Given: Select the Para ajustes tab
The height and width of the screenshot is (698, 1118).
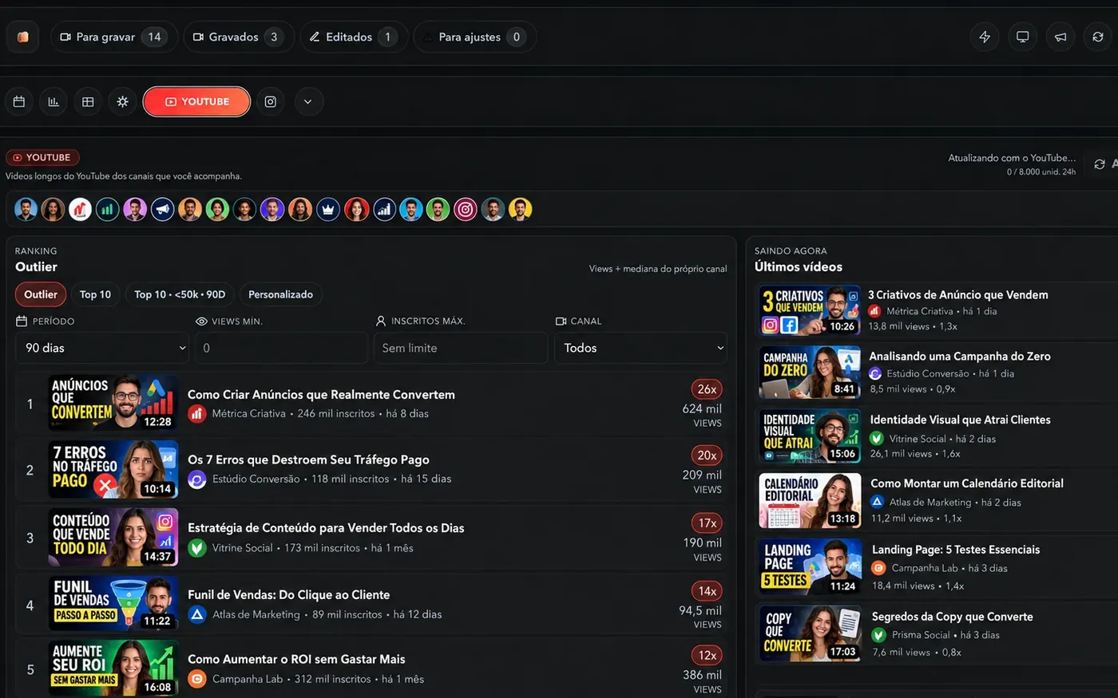Looking at the screenshot, I should [x=474, y=37].
